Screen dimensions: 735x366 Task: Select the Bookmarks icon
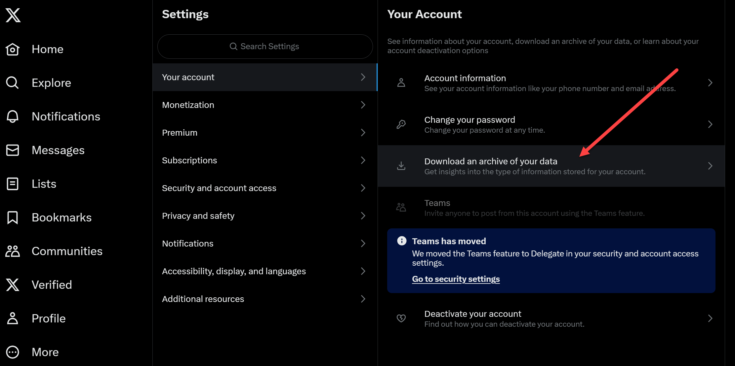13,217
